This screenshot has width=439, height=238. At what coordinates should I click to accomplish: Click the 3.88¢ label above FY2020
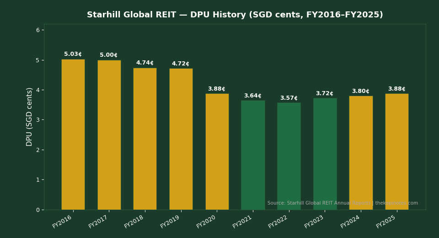[x=217, y=89]
